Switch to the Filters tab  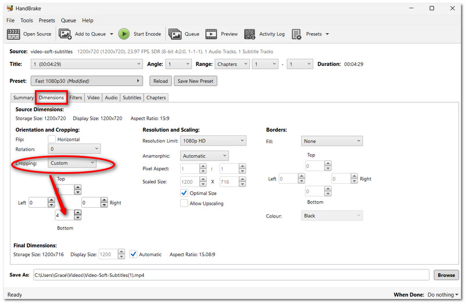[76, 98]
